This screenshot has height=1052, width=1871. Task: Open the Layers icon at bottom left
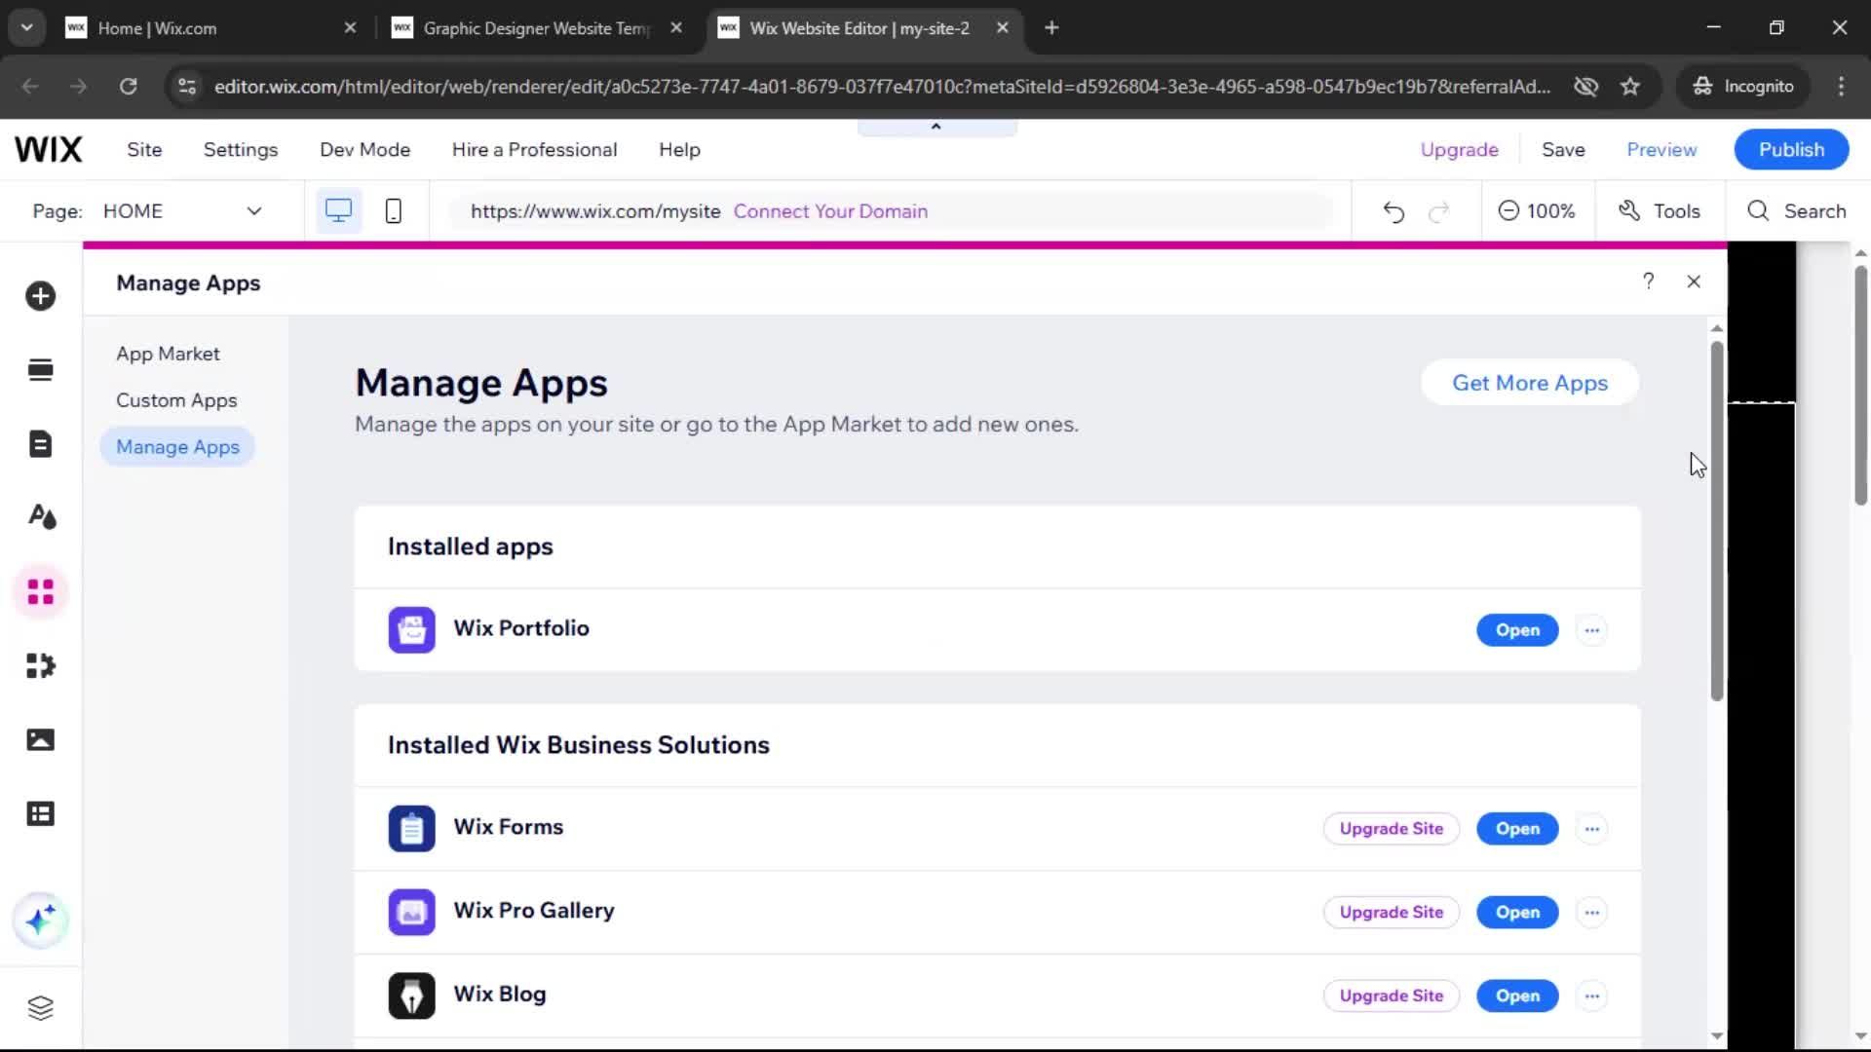40,1007
